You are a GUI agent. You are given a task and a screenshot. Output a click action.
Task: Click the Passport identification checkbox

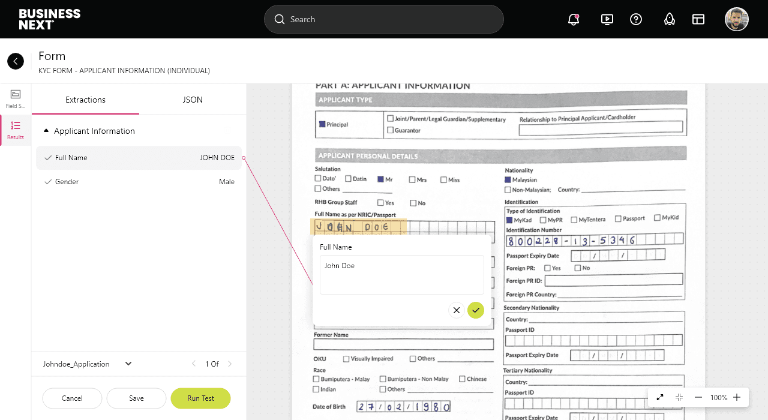pos(618,219)
